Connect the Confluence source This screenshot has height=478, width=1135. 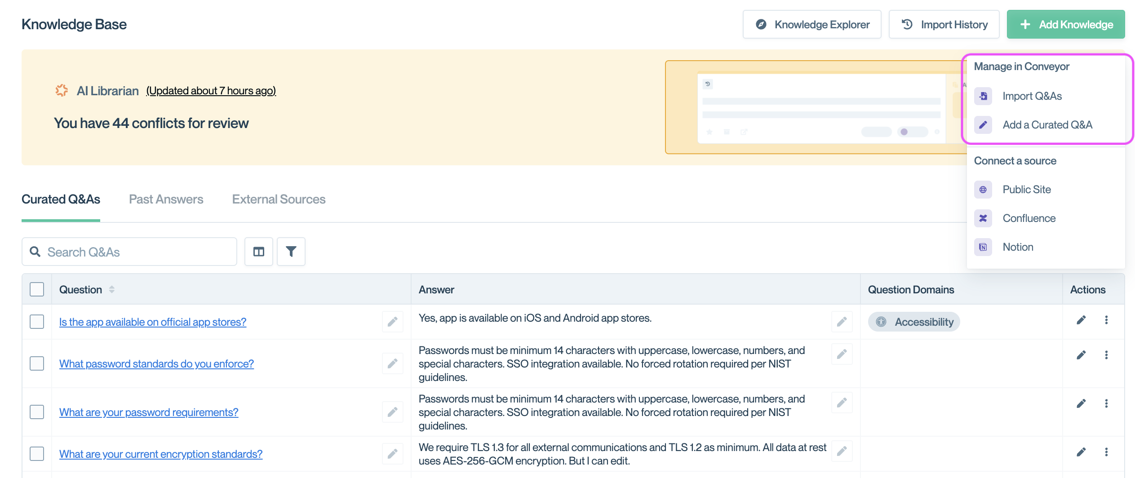(x=1046, y=218)
